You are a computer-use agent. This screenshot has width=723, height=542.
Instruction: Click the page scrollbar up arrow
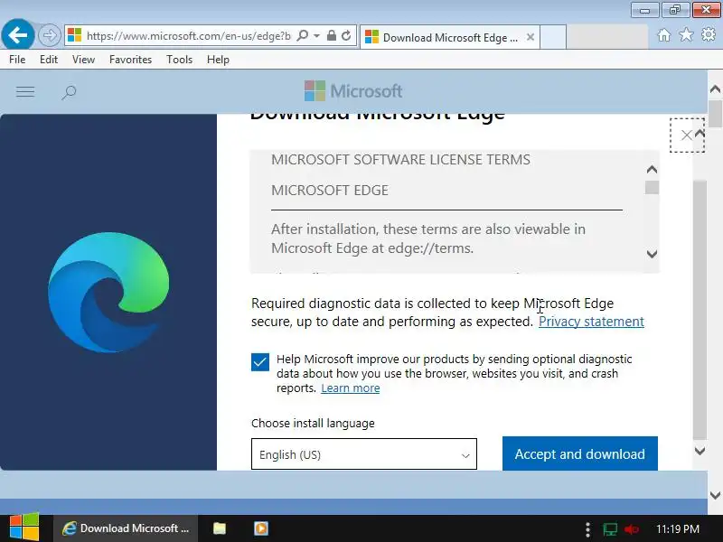point(715,89)
